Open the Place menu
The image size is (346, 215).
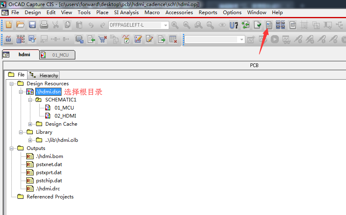pos(102,13)
